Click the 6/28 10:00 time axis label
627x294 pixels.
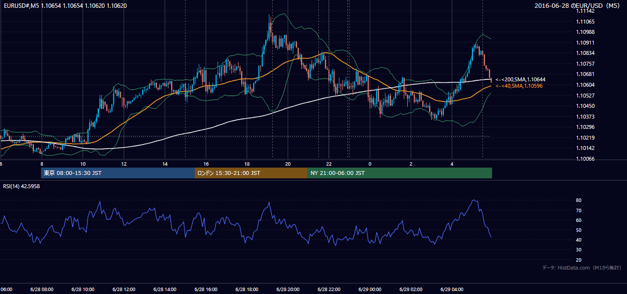(x=82, y=289)
